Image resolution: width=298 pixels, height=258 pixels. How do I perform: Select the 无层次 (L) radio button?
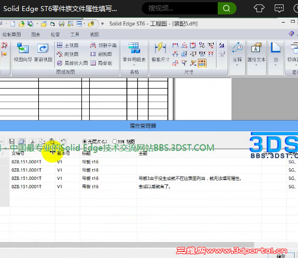(85, 142)
